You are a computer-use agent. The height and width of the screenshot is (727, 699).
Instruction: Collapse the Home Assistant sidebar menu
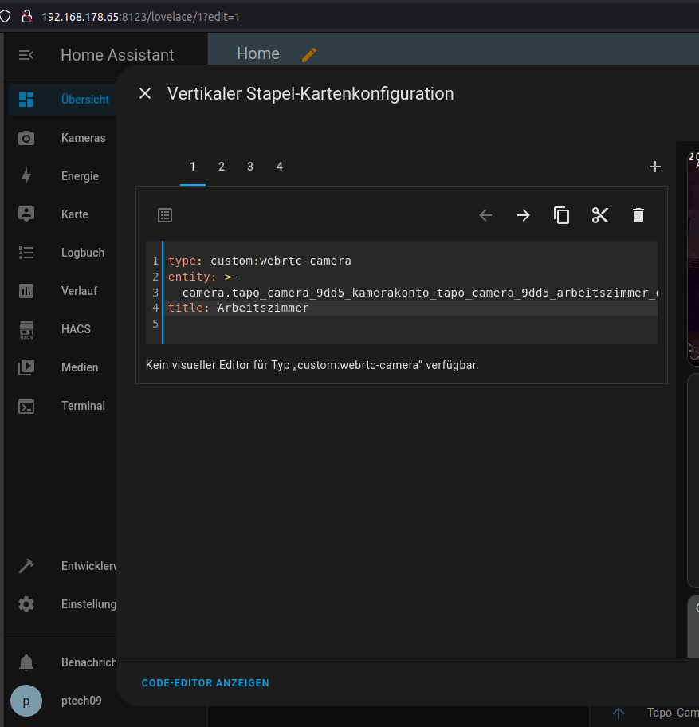pos(26,55)
